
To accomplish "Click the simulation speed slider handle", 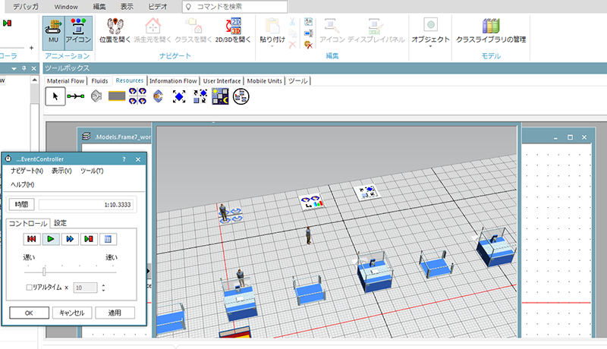I will (x=44, y=271).
